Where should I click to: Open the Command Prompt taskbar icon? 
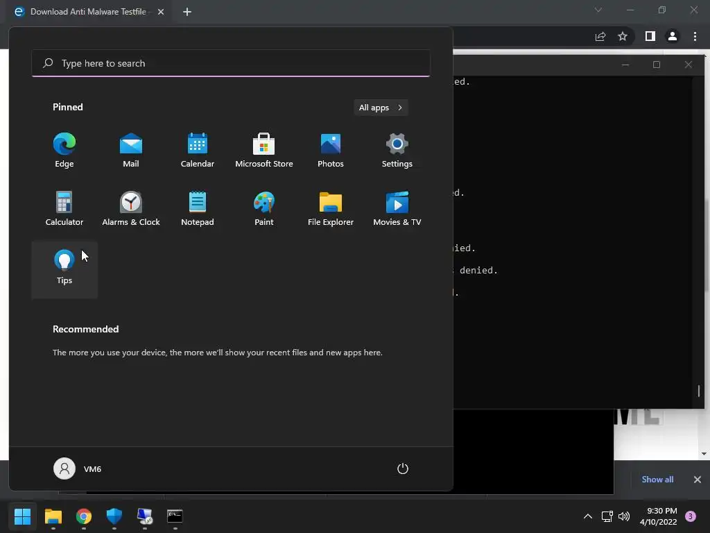tap(175, 516)
